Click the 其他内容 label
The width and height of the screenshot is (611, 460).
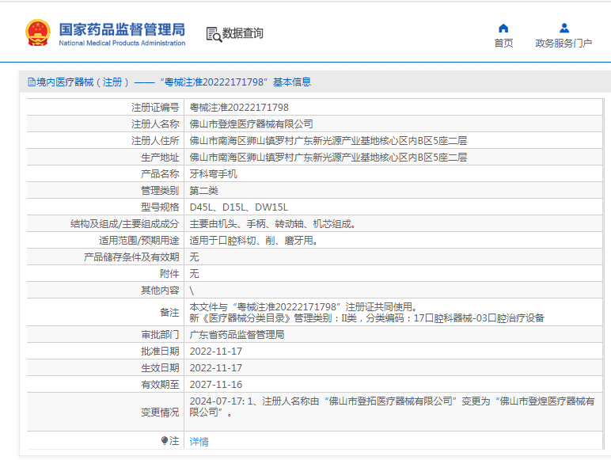click(160, 291)
